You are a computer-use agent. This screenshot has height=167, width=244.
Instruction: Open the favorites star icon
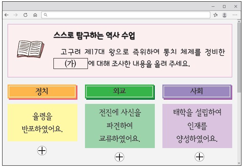coord(215,15)
